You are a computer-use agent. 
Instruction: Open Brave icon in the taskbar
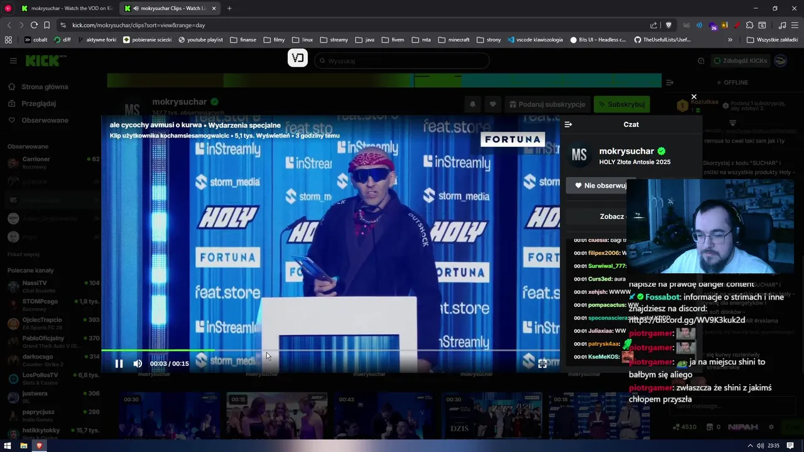[x=39, y=446]
